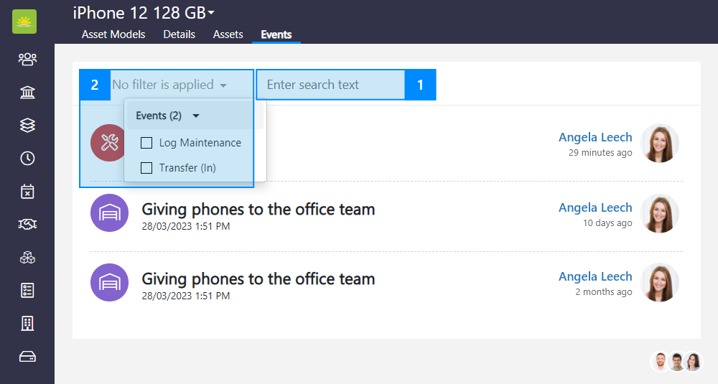Image resolution: width=718 pixels, height=384 pixels.
Task: Click the people/users icon in sidebar
Action: tap(27, 59)
